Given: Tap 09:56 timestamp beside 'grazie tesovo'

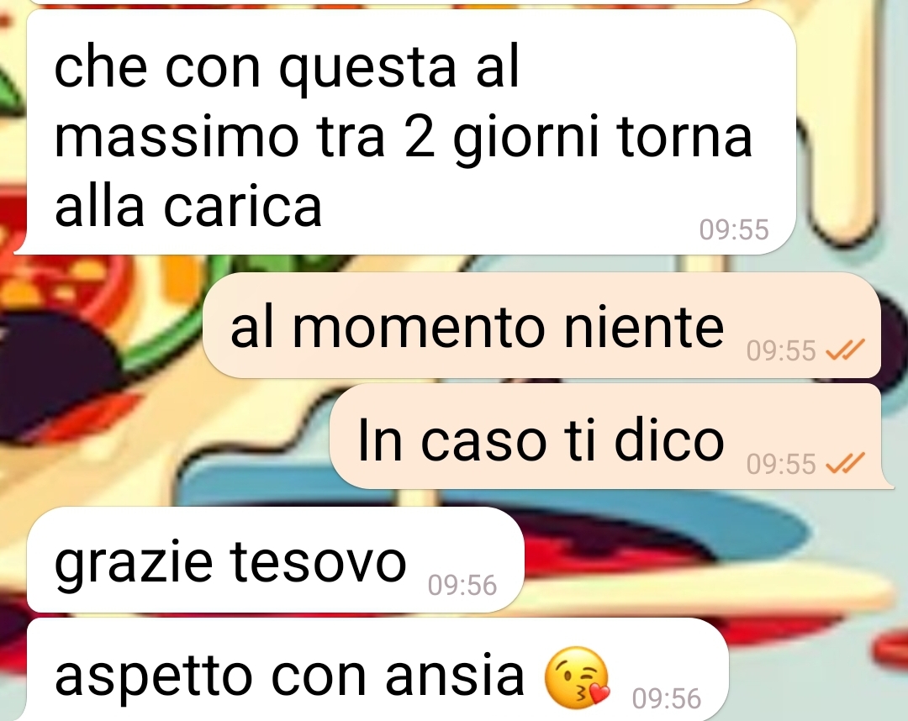Looking at the screenshot, I should [462, 585].
